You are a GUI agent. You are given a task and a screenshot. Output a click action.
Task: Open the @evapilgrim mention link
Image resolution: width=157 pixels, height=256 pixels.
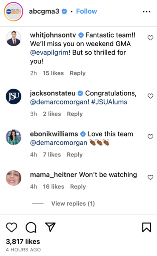click(x=49, y=52)
